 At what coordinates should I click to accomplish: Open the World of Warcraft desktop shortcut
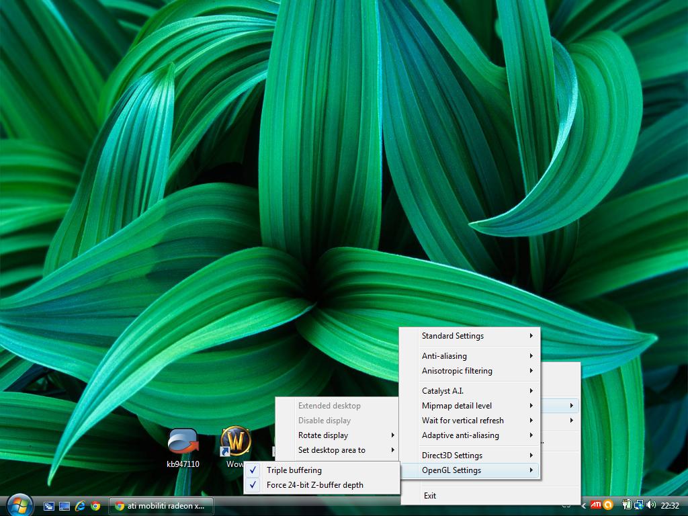pos(236,442)
